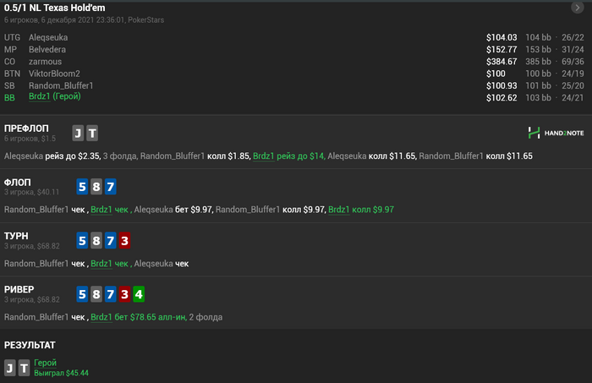The width and height of the screenshot is (592, 383).
Task: Click the РЕЗУЛЬТАТ heading
Action: point(30,345)
